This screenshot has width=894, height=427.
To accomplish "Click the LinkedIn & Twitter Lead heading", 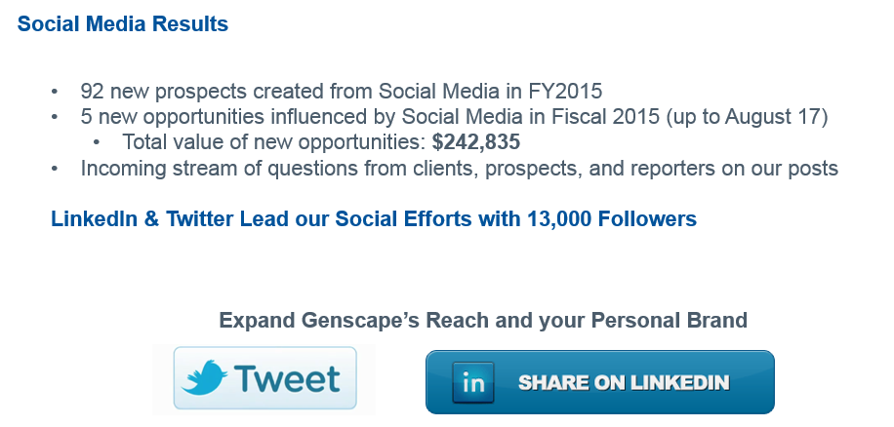I will 373,218.
